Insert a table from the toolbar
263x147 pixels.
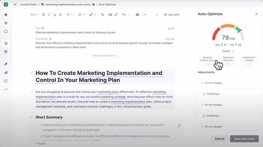(x=137, y=15)
